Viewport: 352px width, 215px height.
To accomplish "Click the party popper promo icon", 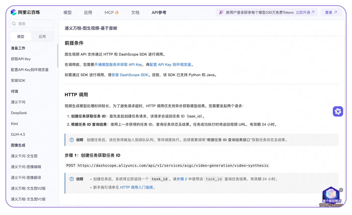I will tap(221, 12).
